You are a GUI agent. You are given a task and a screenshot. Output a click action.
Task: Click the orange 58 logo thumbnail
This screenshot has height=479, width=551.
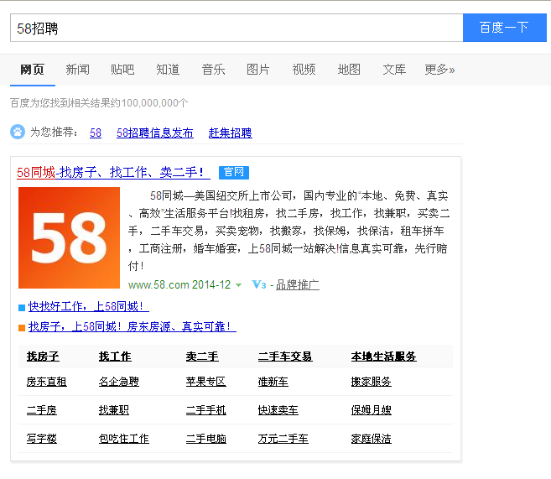[69, 237]
